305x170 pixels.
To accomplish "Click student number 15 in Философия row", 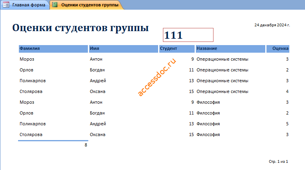I will [191, 134].
